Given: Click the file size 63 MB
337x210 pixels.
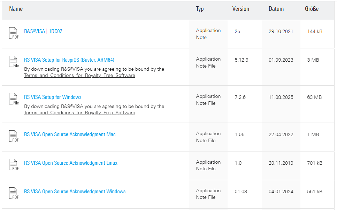Looking at the screenshot, I should [314, 97].
